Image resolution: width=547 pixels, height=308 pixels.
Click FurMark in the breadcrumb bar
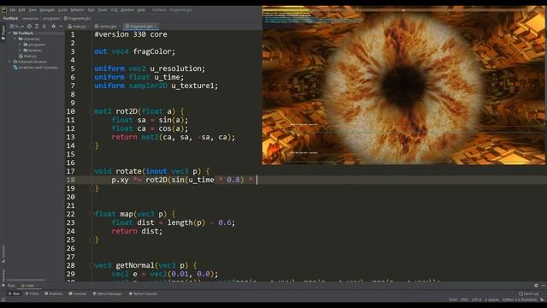click(x=10, y=18)
